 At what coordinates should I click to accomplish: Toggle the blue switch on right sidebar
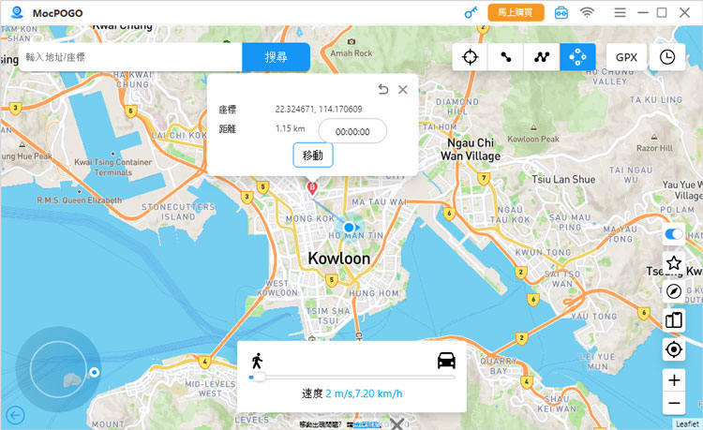tap(673, 234)
